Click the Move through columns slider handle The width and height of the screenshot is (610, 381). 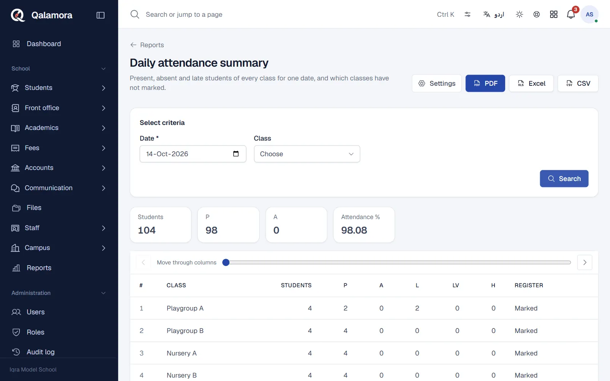226,263
